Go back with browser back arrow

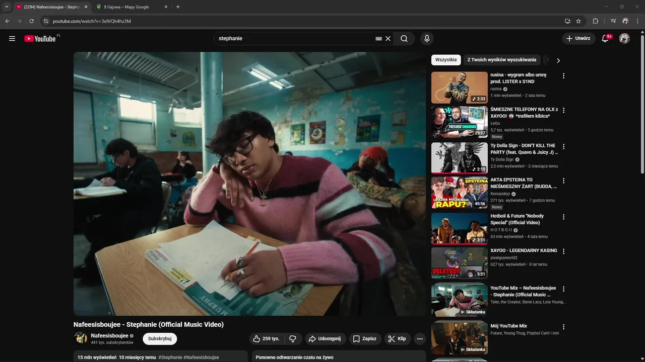point(7,21)
